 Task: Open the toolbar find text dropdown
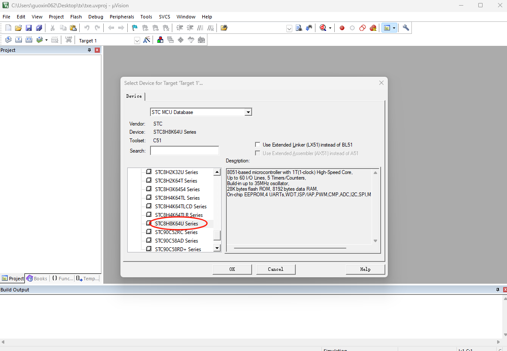click(x=289, y=28)
